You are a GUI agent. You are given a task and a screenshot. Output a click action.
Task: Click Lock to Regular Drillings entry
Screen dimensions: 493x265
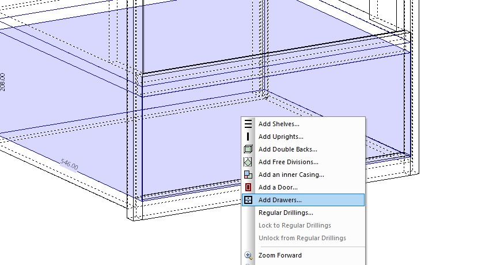pos(303,225)
